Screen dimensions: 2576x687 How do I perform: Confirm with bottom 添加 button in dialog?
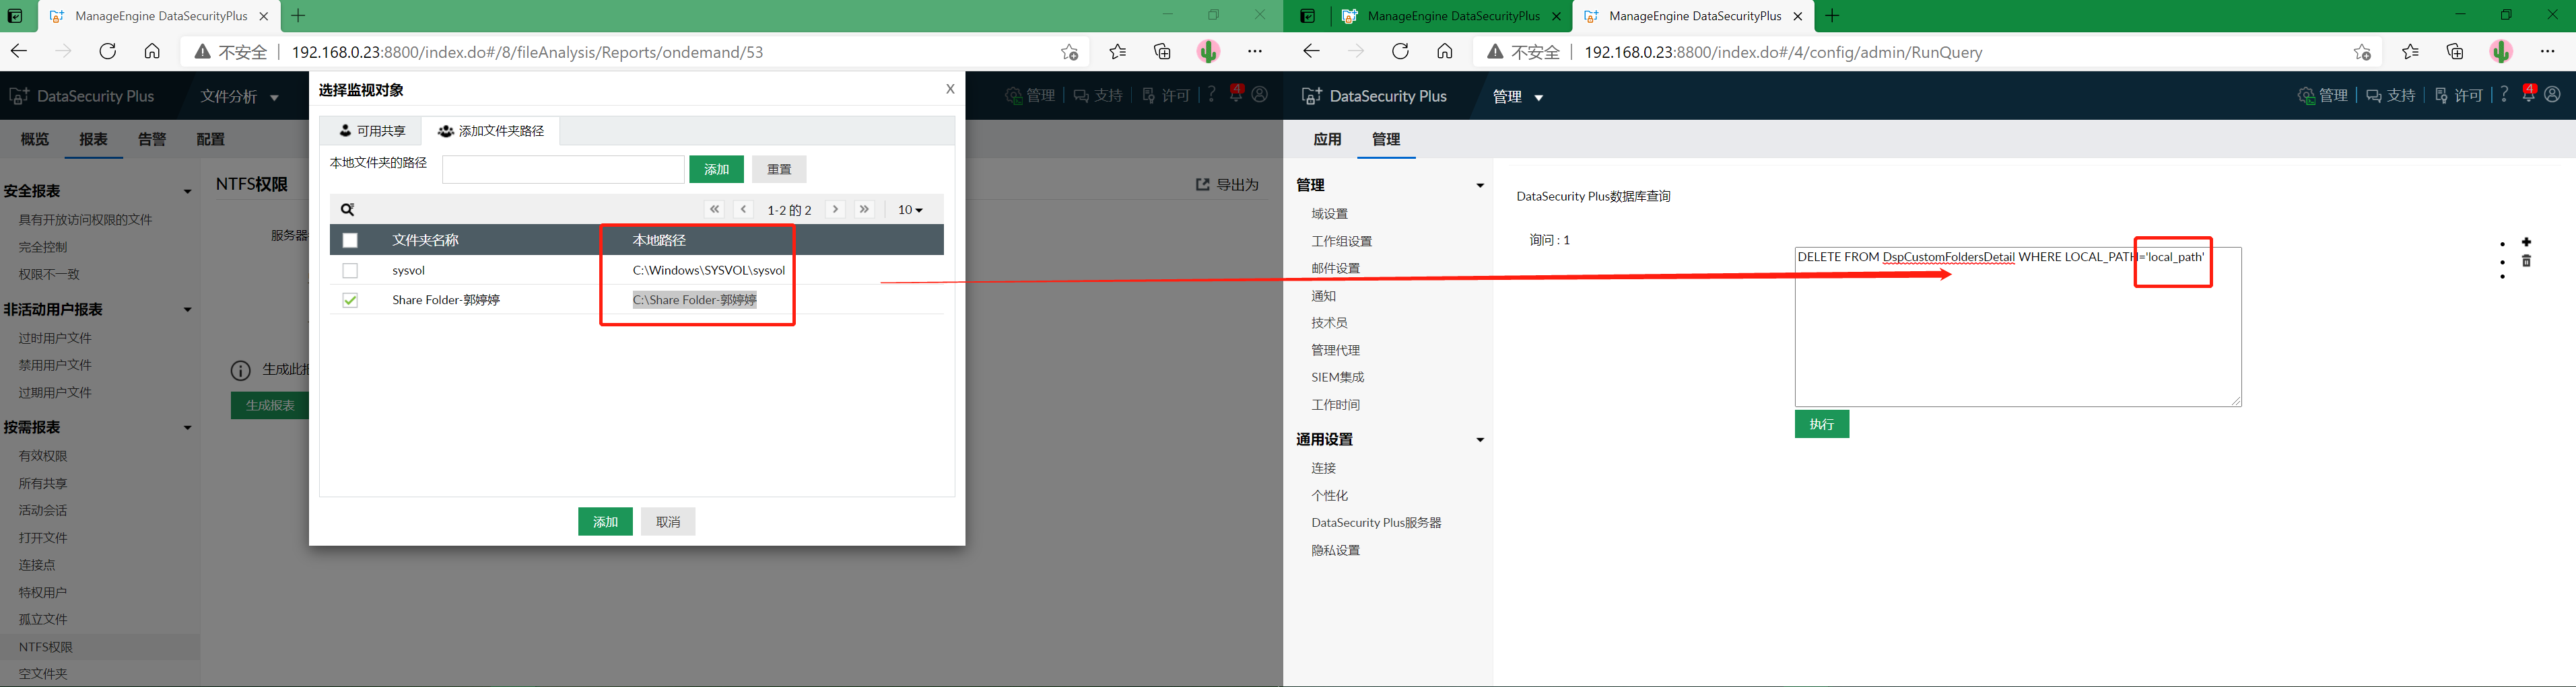click(605, 522)
